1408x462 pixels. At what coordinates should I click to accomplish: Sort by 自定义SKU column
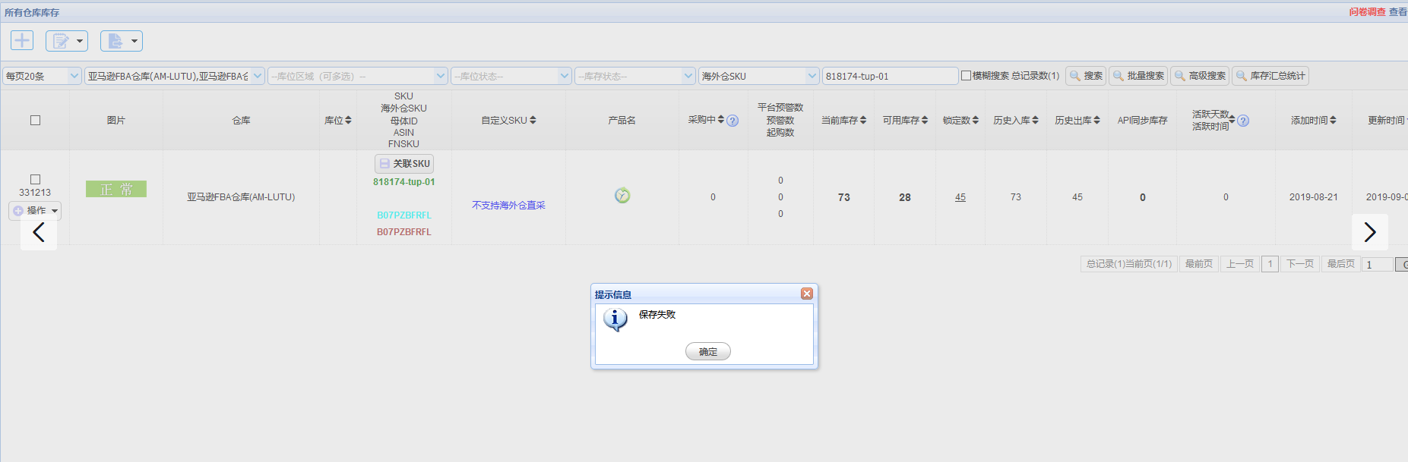click(509, 121)
